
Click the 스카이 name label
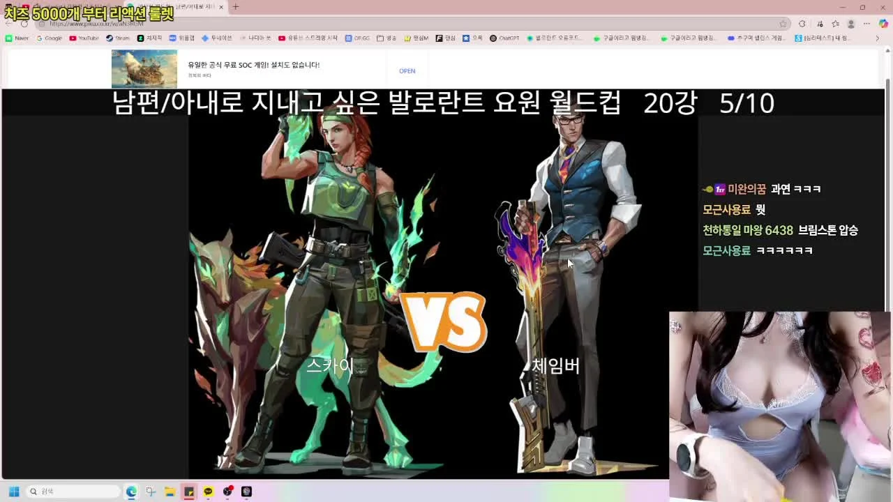pyautogui.click(x=330, y=365)
